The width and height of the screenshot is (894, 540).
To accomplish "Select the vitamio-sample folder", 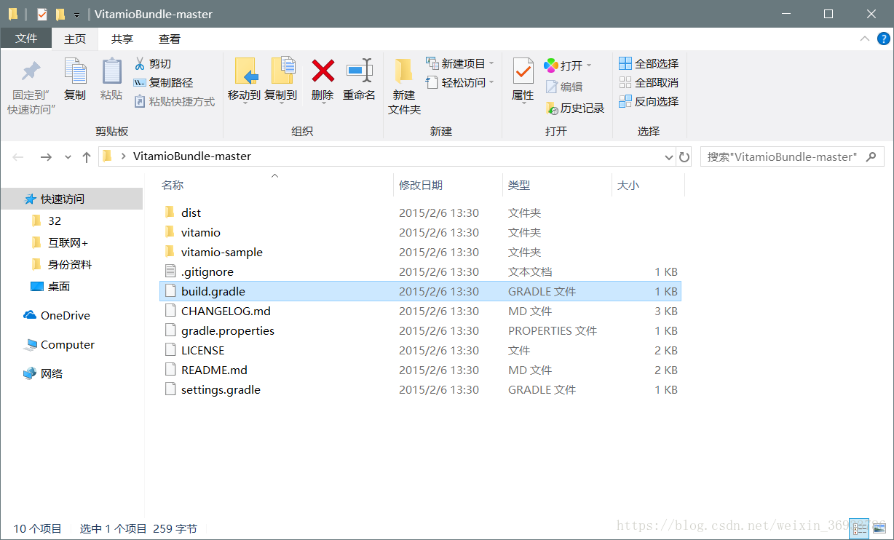I will tap(420, 252).
